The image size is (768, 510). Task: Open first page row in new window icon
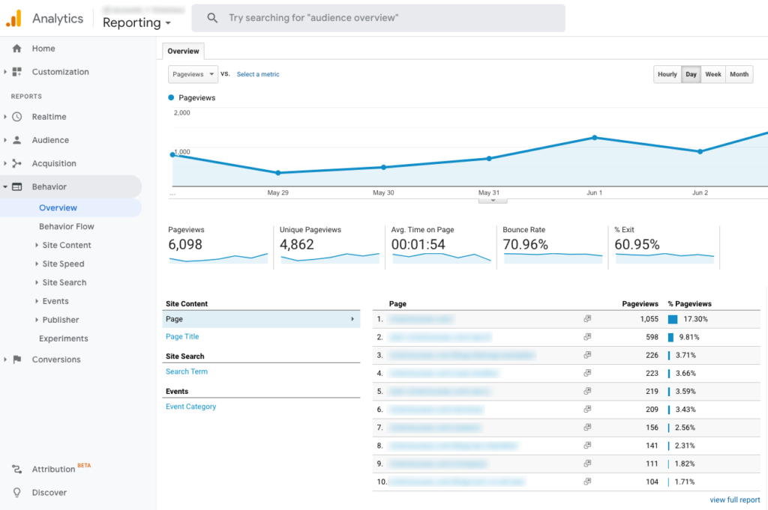click(x=587, y=319)
